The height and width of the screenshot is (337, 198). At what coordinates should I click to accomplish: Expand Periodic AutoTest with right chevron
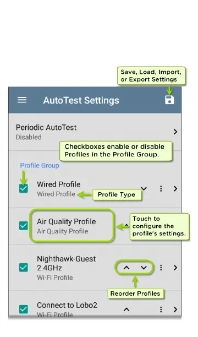coord(175,132)
